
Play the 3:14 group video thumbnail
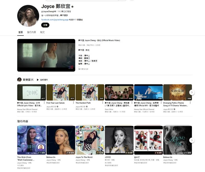[119, 92]
